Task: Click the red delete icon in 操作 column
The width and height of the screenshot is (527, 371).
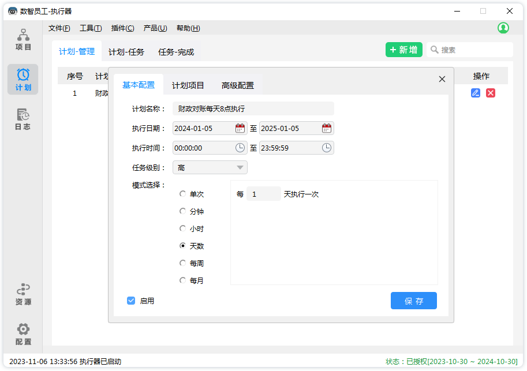Action: (x=491, y=93)
